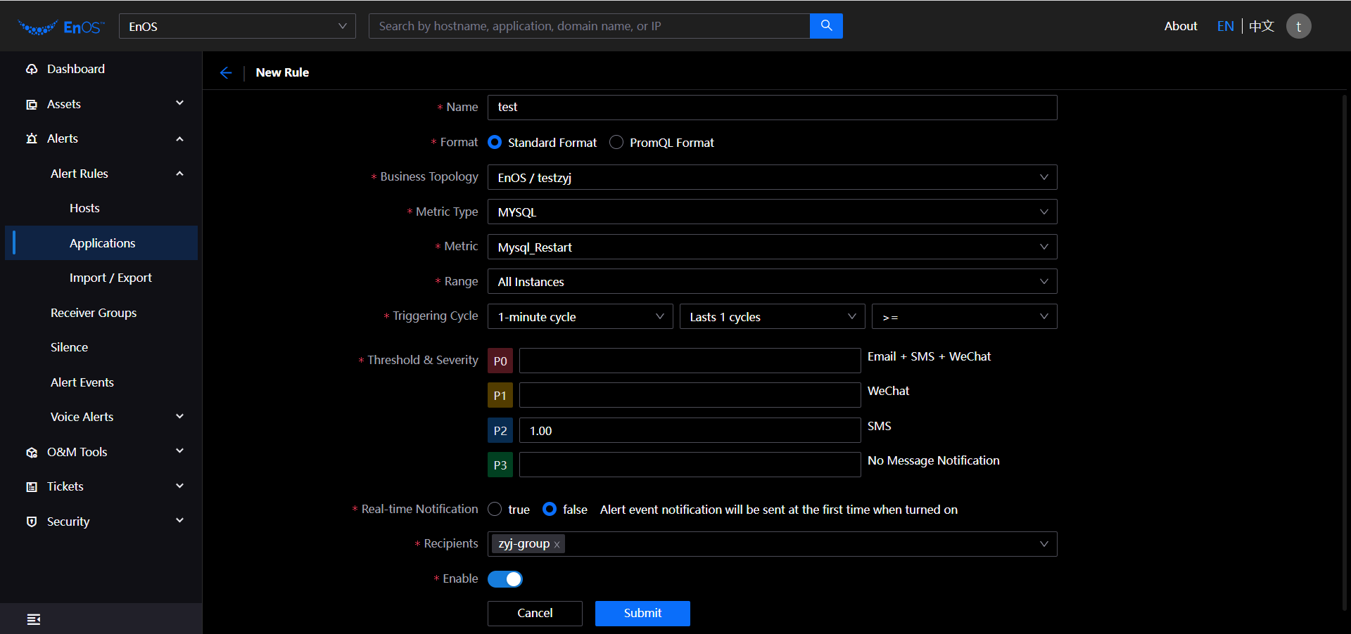Click the blue search magnifier button
The image size is (1351, 634).
pyautogui.click(x=826, y=26)
